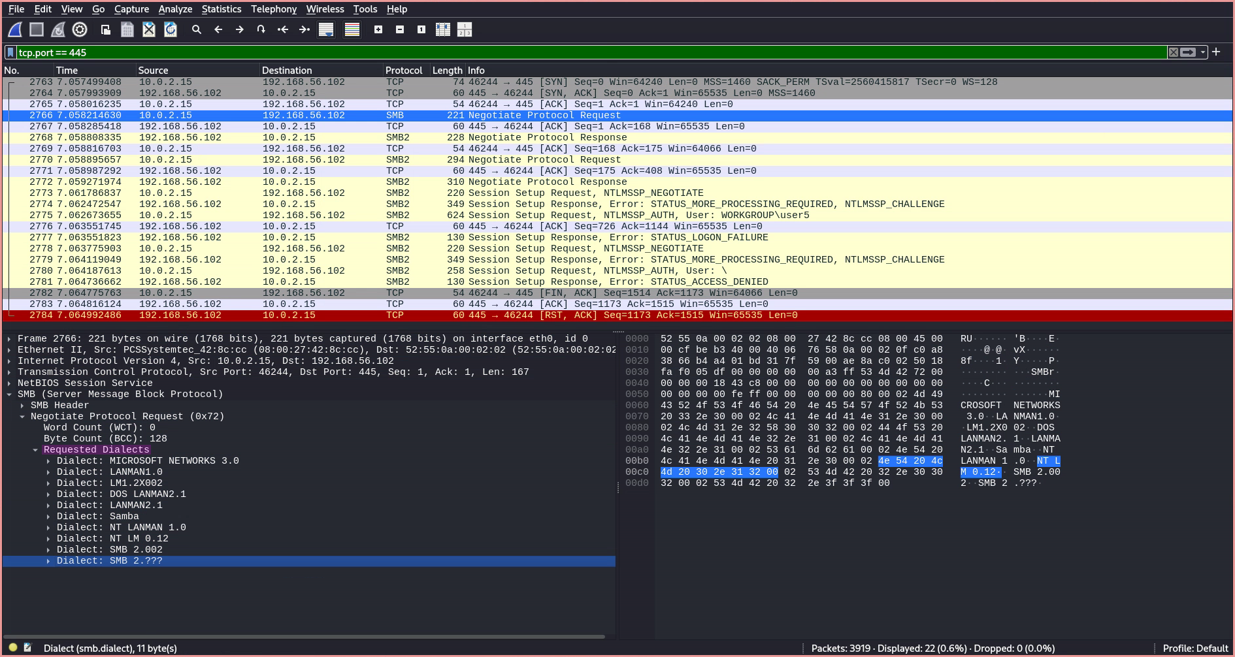Click Profile: Default in status bar
Image resolution: width=1235 pixels, height=657 pixels.
tap(1195, 649)
